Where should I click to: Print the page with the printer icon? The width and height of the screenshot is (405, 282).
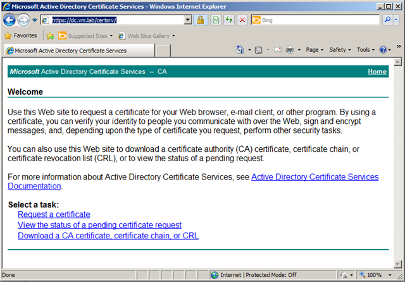[x=290, y=49]
